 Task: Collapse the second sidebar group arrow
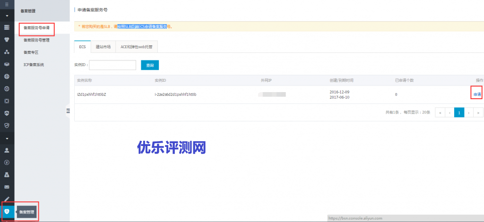tap(7, 138)
